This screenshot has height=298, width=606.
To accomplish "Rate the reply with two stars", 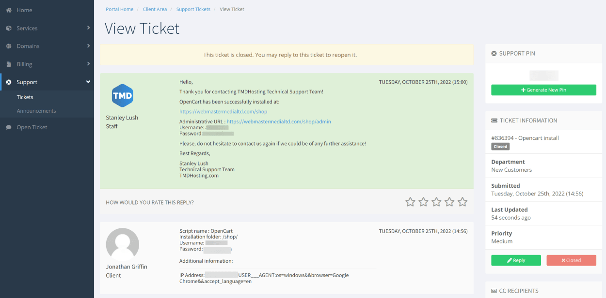I will (423, 202).
